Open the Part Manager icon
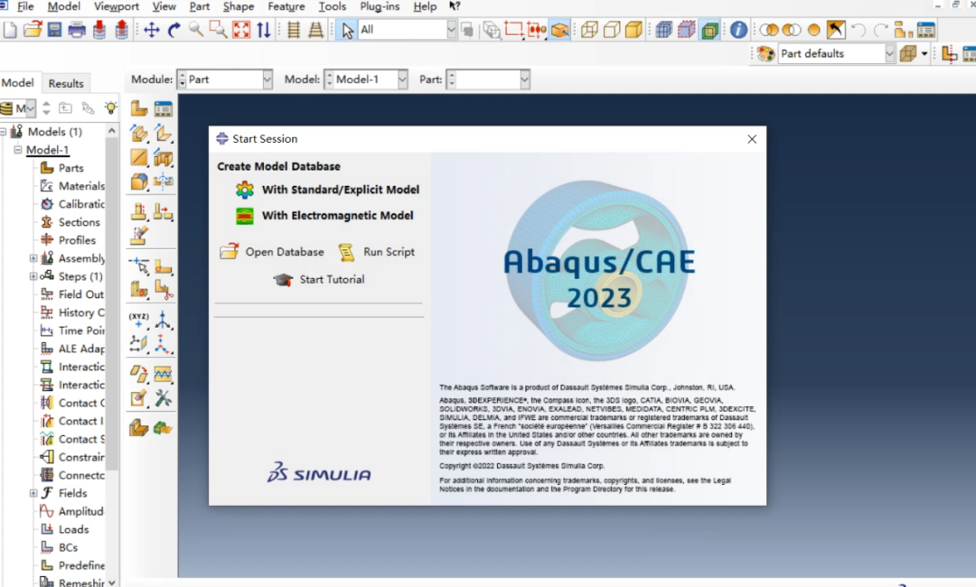The image size is (976, 587). tap(163, 109)
